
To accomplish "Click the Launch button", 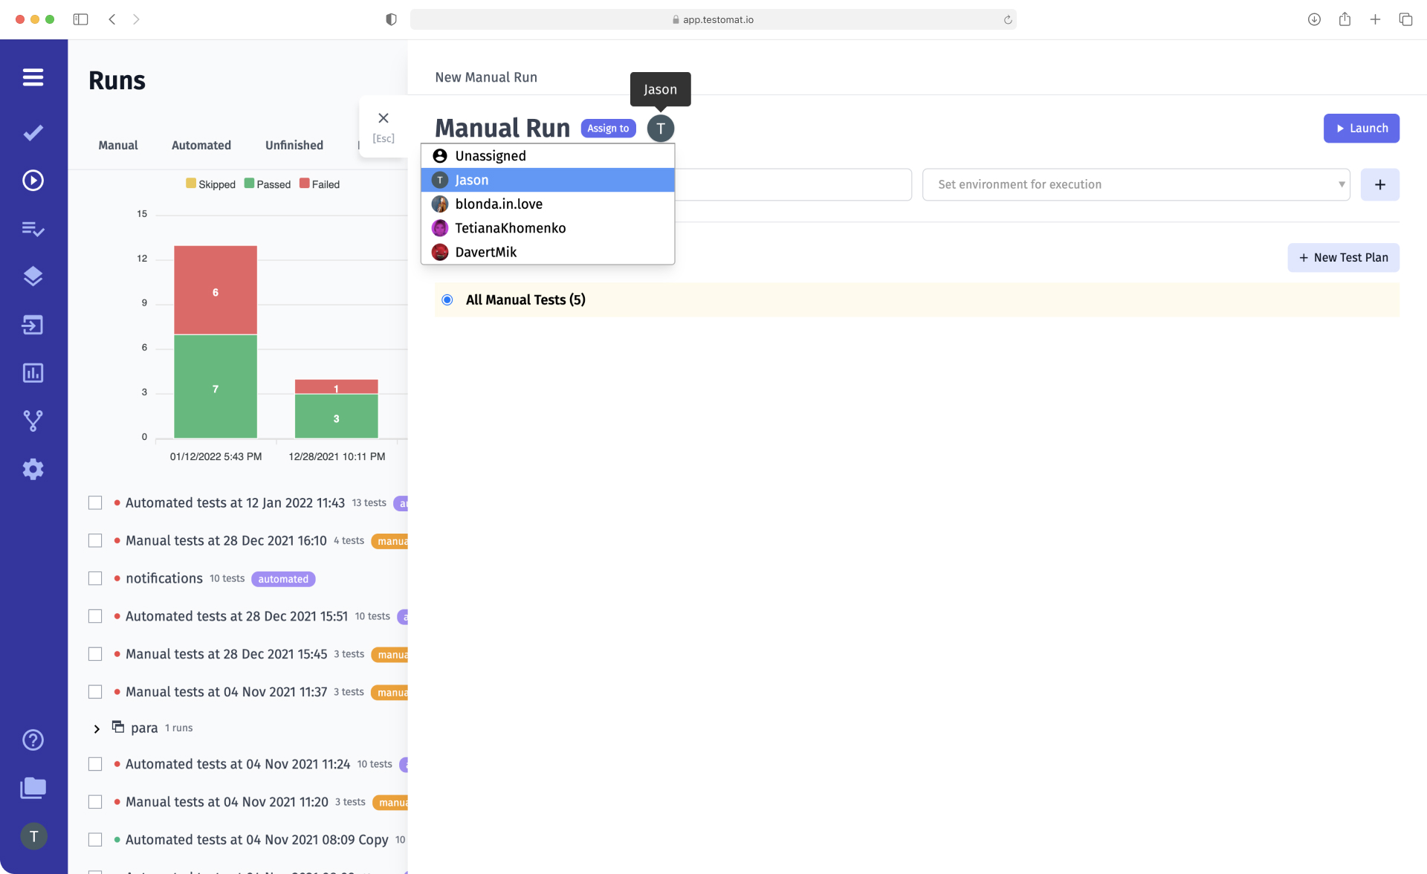I will click(1361, 128).
